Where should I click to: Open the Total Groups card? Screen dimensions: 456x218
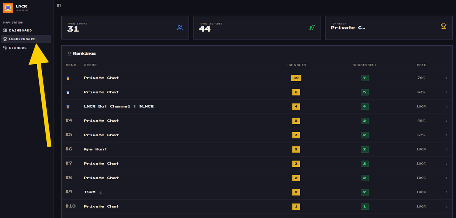pos(125,28)
